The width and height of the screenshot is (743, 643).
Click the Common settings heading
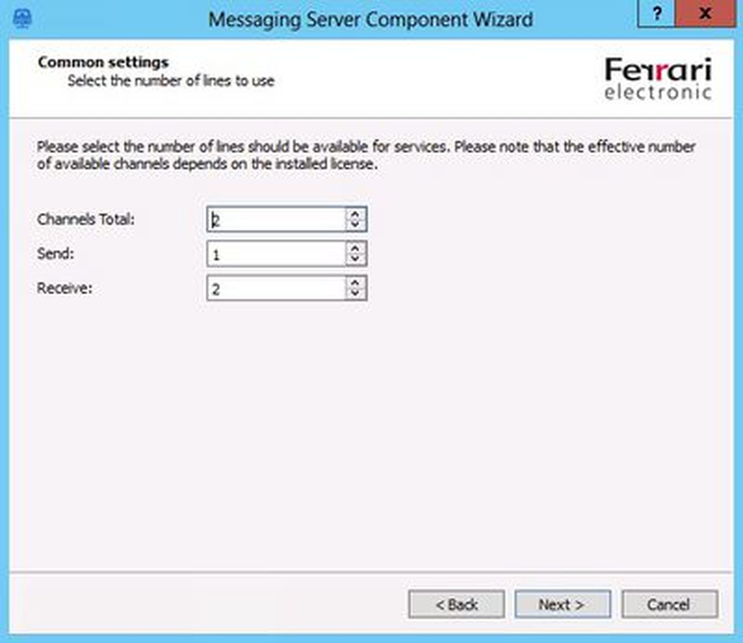tap(103, 62)
